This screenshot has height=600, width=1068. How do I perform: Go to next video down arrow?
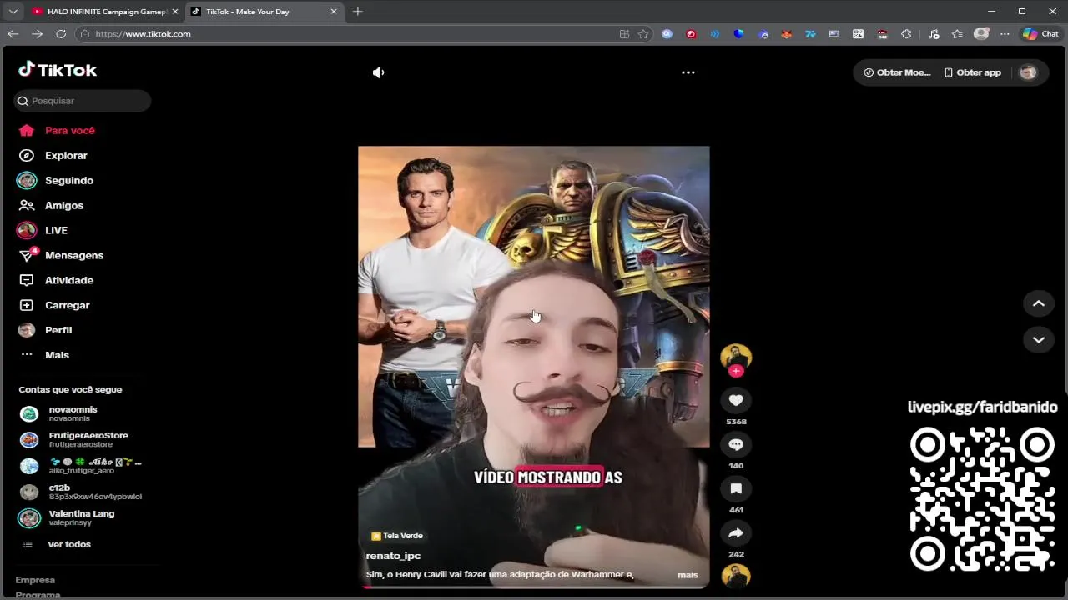pyautogui.click(x=1039, y=340)
